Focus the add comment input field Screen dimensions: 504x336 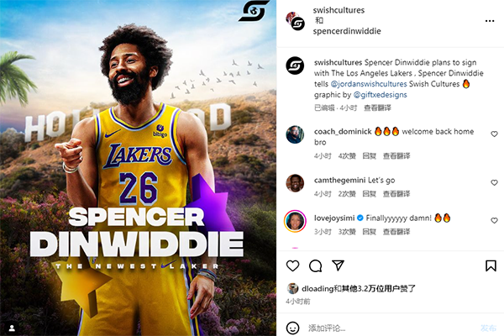[389, 328]
